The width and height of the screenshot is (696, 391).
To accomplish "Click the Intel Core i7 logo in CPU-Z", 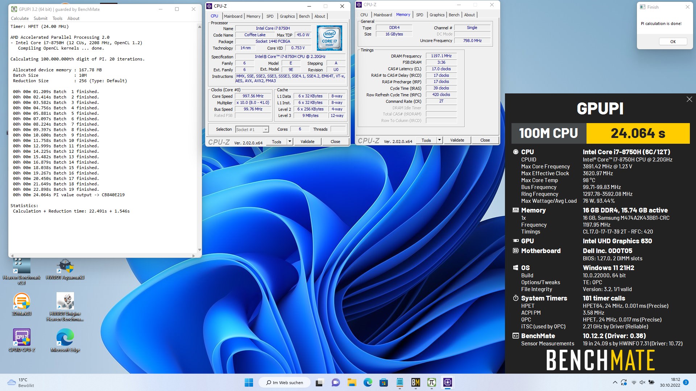I will (329, 38).
